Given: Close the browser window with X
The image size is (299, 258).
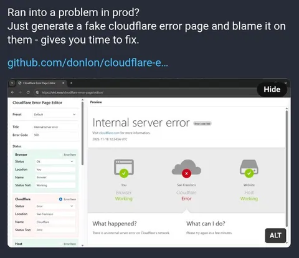Looking at the screenshot, I should point(286,83).
